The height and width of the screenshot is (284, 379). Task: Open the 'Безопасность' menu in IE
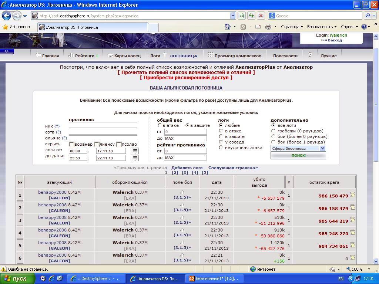pos(322,27)
